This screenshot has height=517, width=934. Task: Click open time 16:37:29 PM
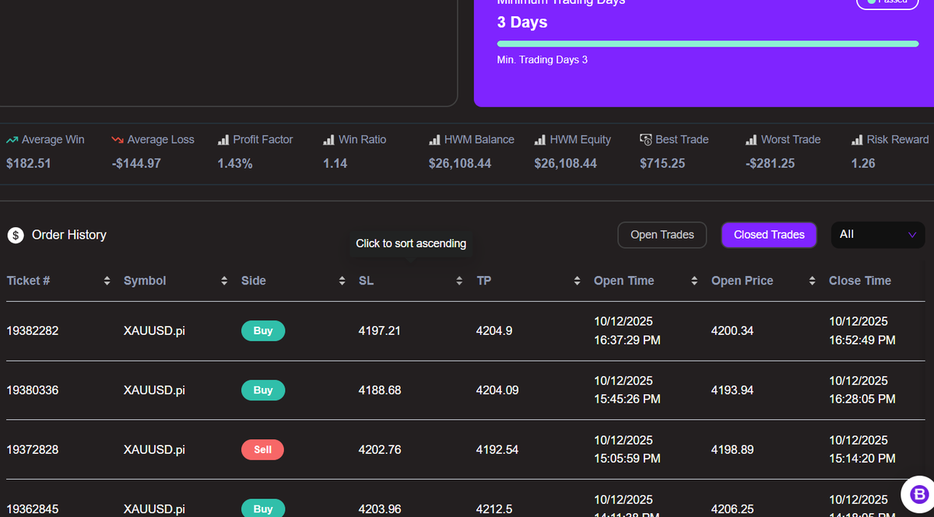627,340
